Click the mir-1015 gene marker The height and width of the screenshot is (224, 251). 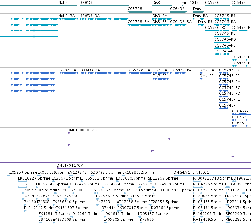(183, 6)
